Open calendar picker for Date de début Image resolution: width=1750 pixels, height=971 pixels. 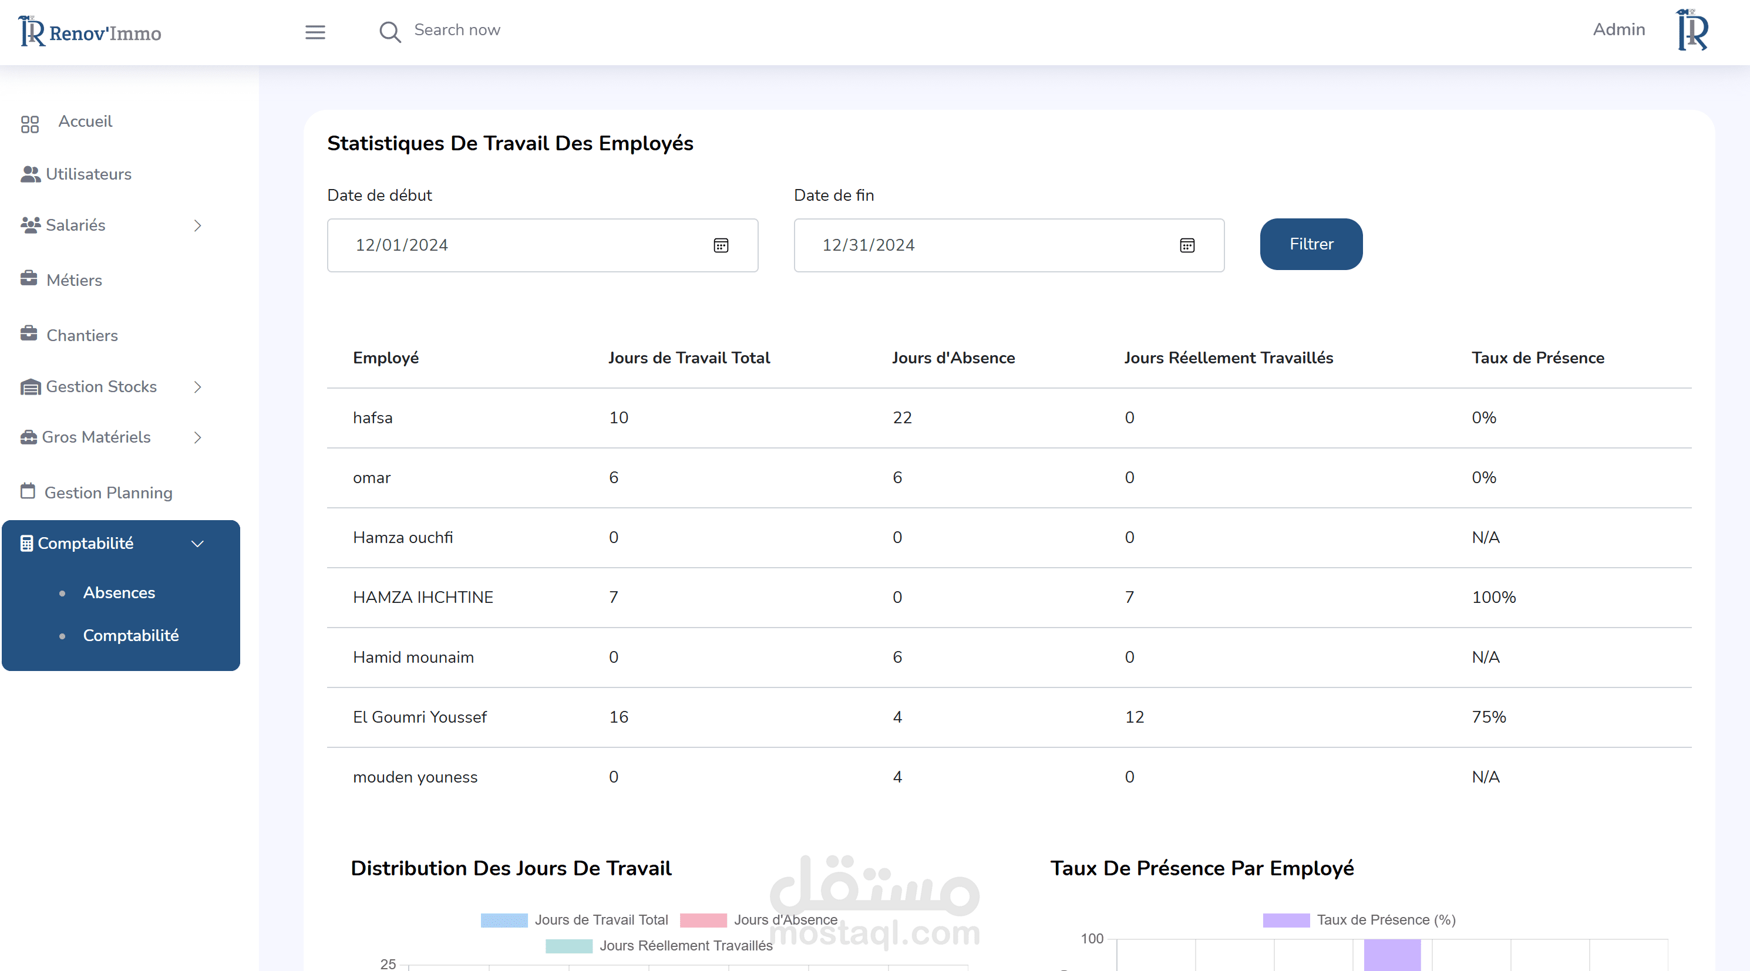(x=721, y=245)
